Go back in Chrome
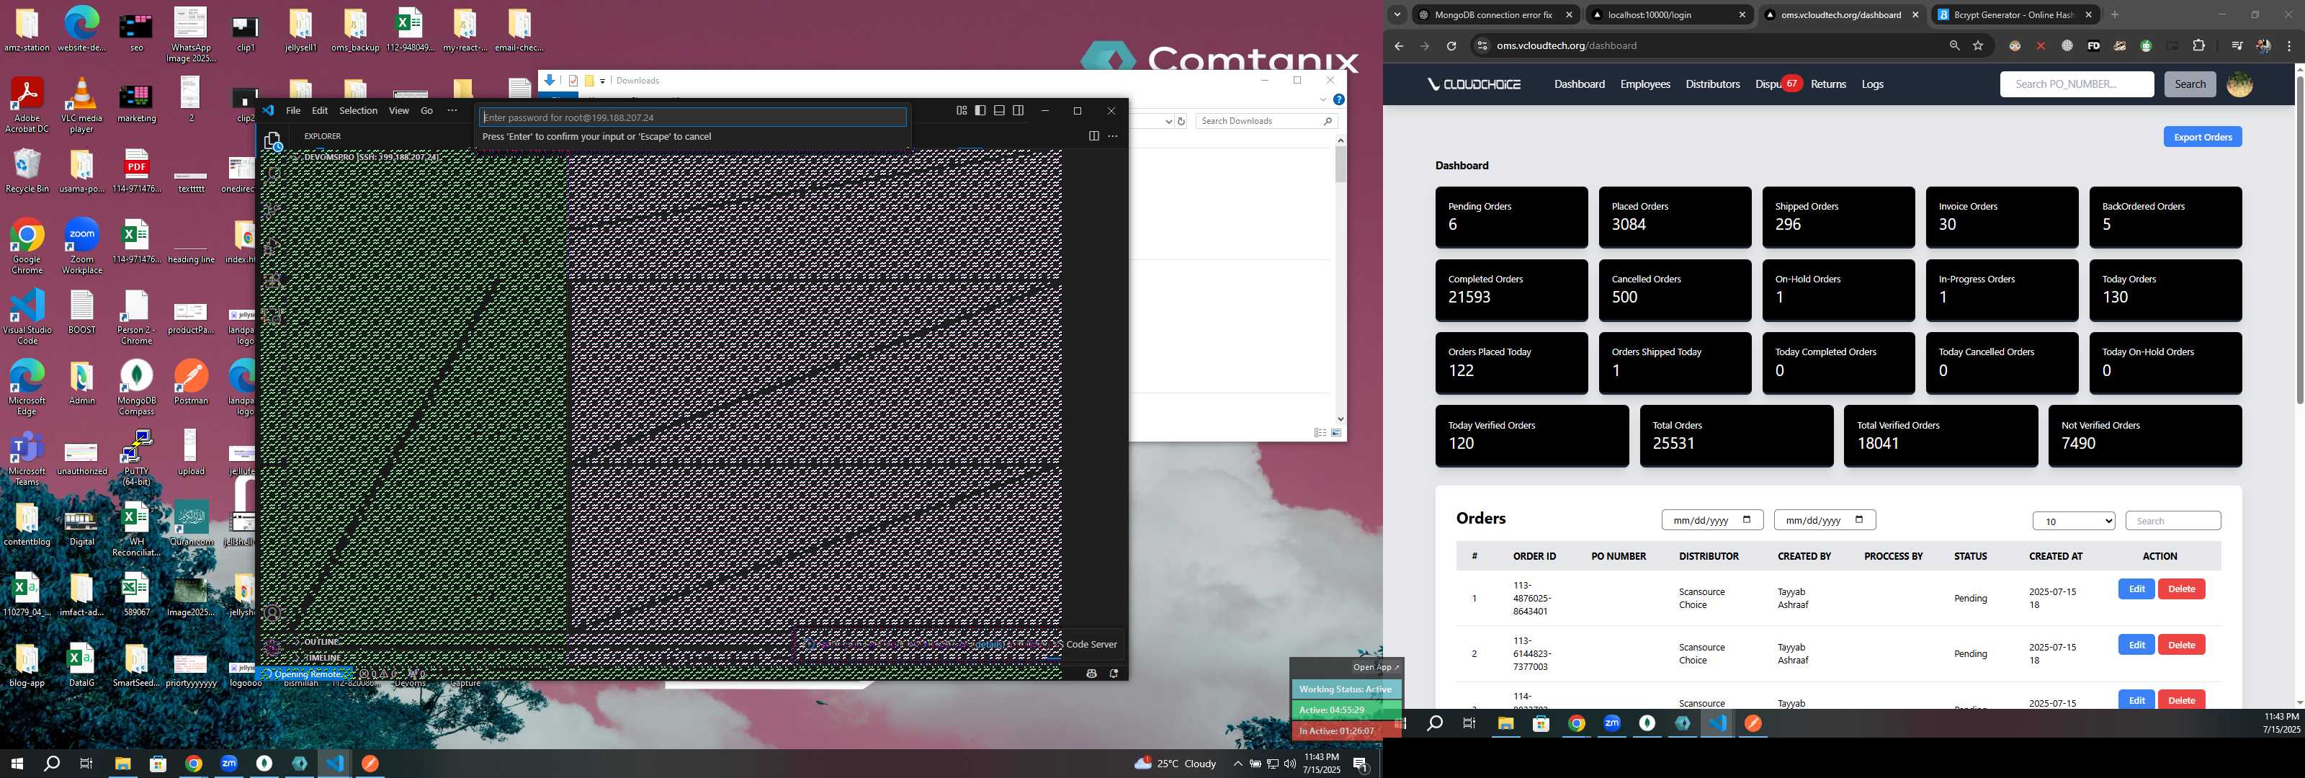 click(x=1400, y=45)
